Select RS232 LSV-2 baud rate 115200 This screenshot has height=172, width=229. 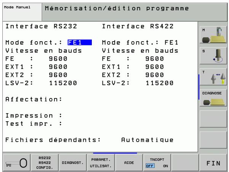click(x=63, y=83)
